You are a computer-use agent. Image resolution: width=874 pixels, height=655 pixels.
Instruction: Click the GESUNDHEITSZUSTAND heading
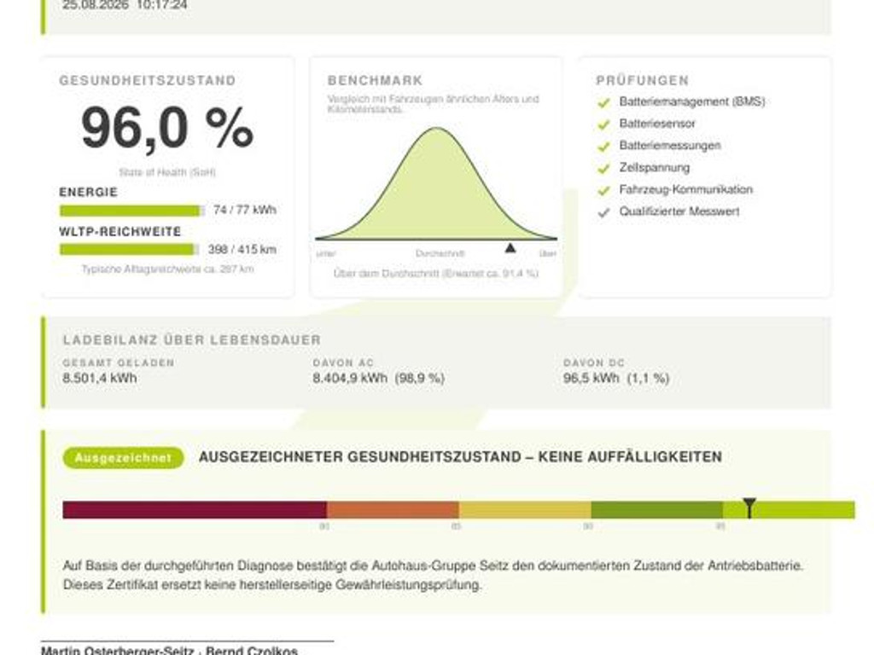[148, 81]
